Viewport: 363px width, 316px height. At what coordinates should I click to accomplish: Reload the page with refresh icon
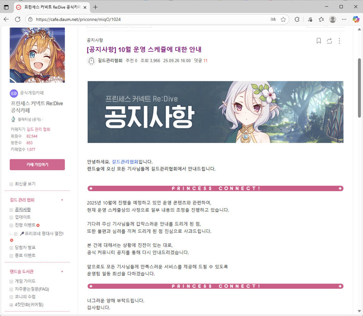(x=18, y=19)
